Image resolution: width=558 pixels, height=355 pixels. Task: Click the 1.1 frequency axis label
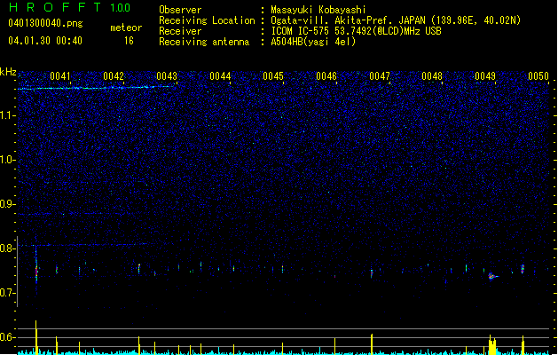click(x=8, y=115)
